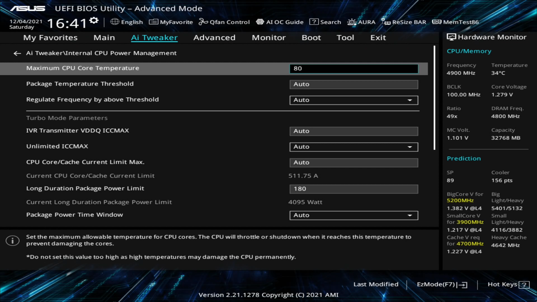The width and height of the screenshot is (537, 302).
Task: Click the 16:41 clock display
Action: coord(67,23)
